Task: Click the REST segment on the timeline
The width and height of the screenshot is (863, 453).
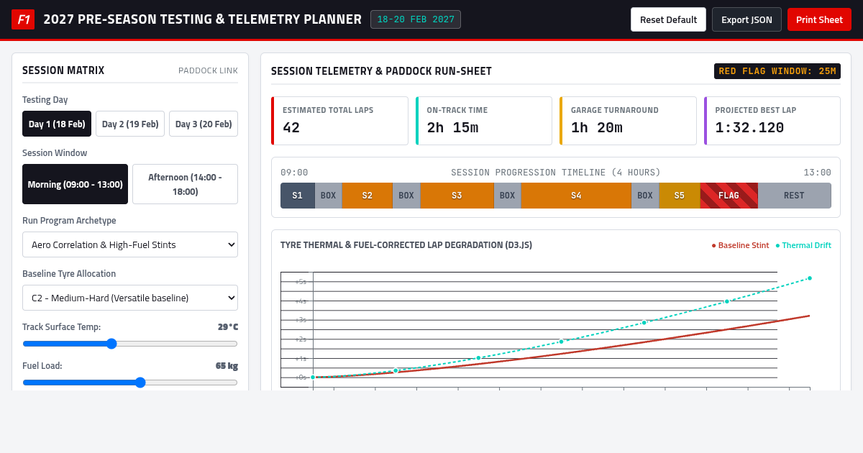Action: [794, 196]
